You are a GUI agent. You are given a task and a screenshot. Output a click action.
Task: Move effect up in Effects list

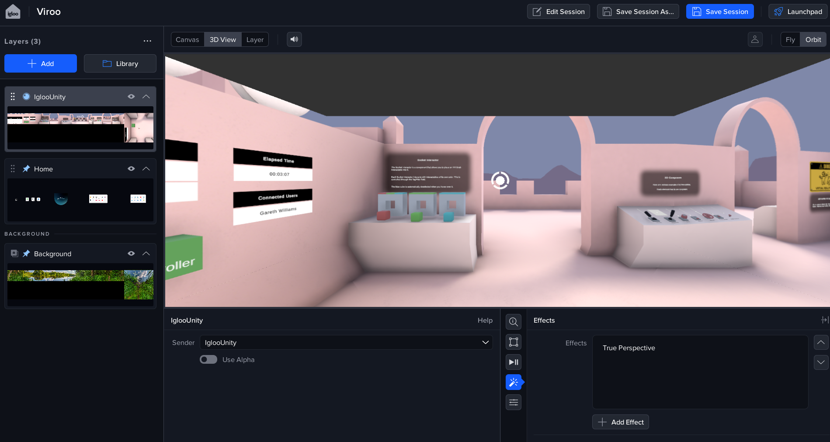tap(821, 342)
